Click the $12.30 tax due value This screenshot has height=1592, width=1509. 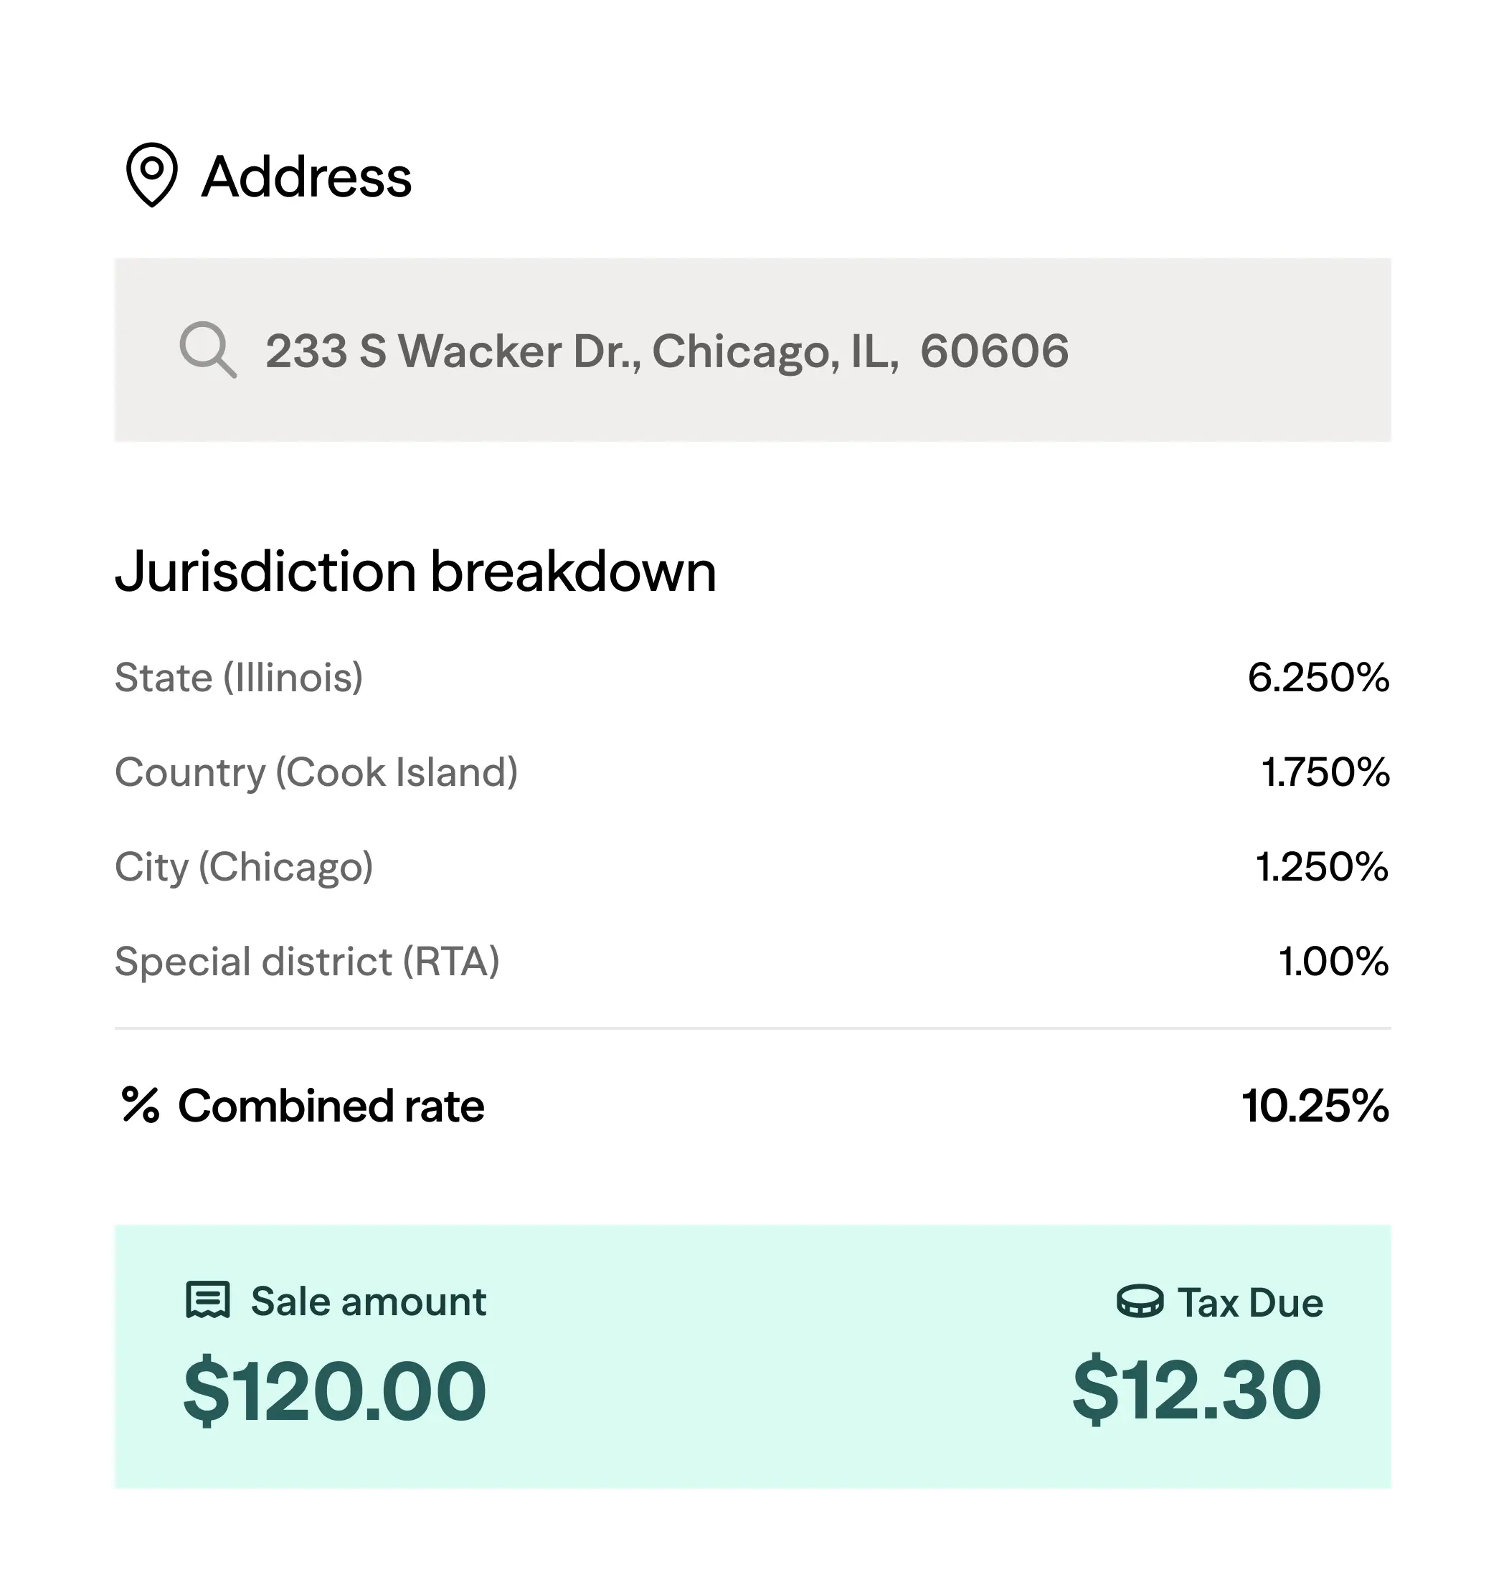tap(1196, 1390)
